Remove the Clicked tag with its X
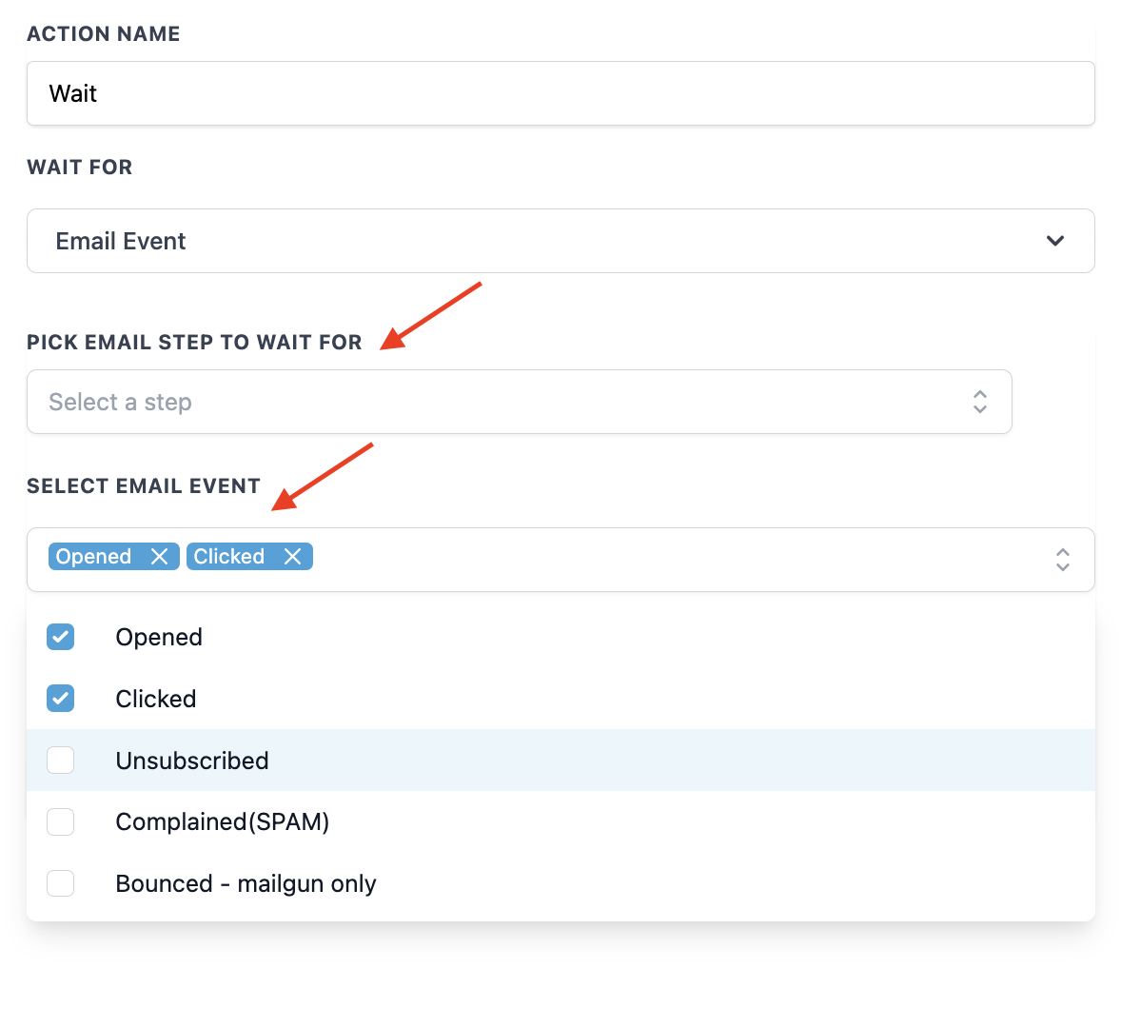The image size is (1121, 1028). (x=292, y=557)
